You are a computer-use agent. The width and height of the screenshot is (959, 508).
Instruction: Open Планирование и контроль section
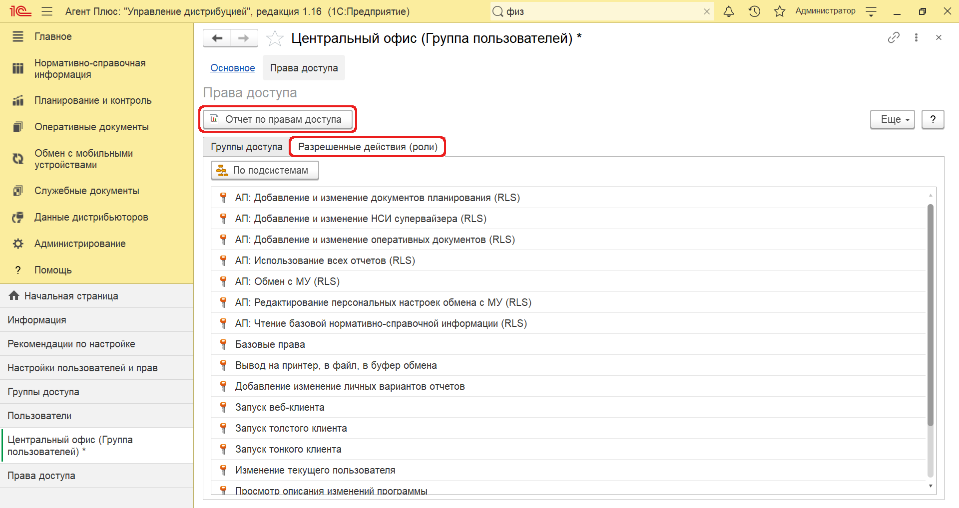(96, 100)
